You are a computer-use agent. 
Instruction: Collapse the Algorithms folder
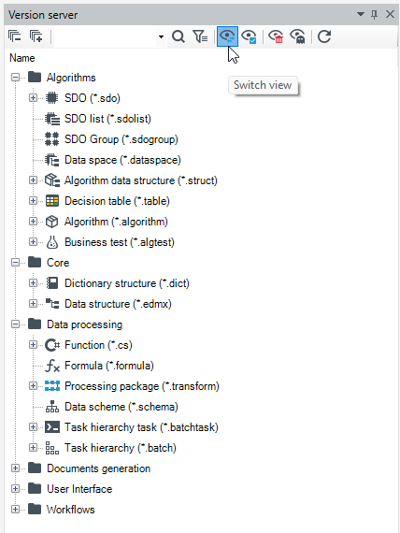coord(15,78)
